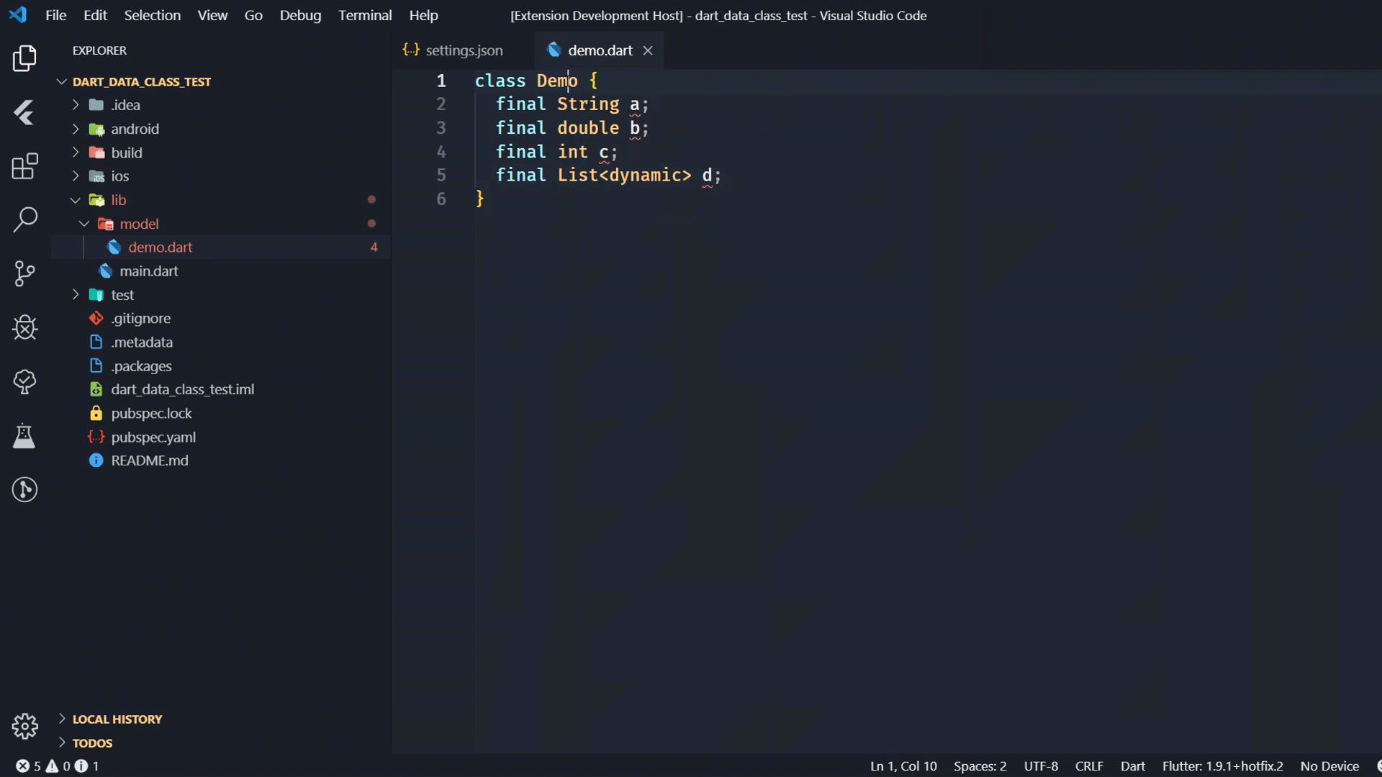The width and height of the screenshot is (1382, 777).
Task: Click the Flutter version in status bar
Action: point(1222,765)
